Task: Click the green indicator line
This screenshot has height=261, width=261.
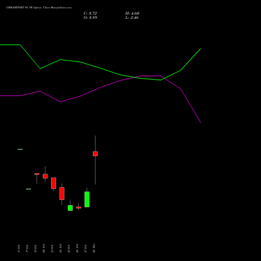Action: pos(100,68)
